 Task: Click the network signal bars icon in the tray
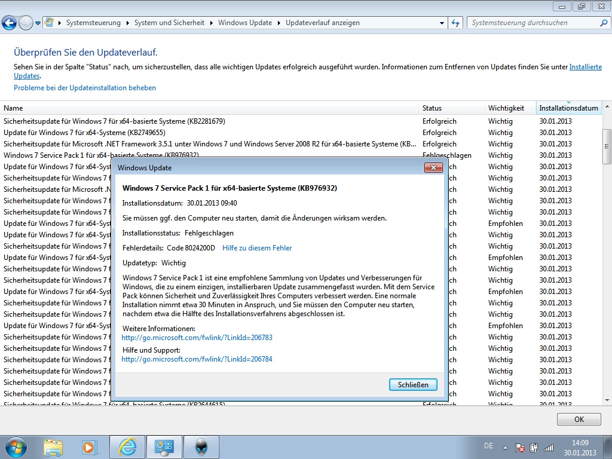pos(549,448)
